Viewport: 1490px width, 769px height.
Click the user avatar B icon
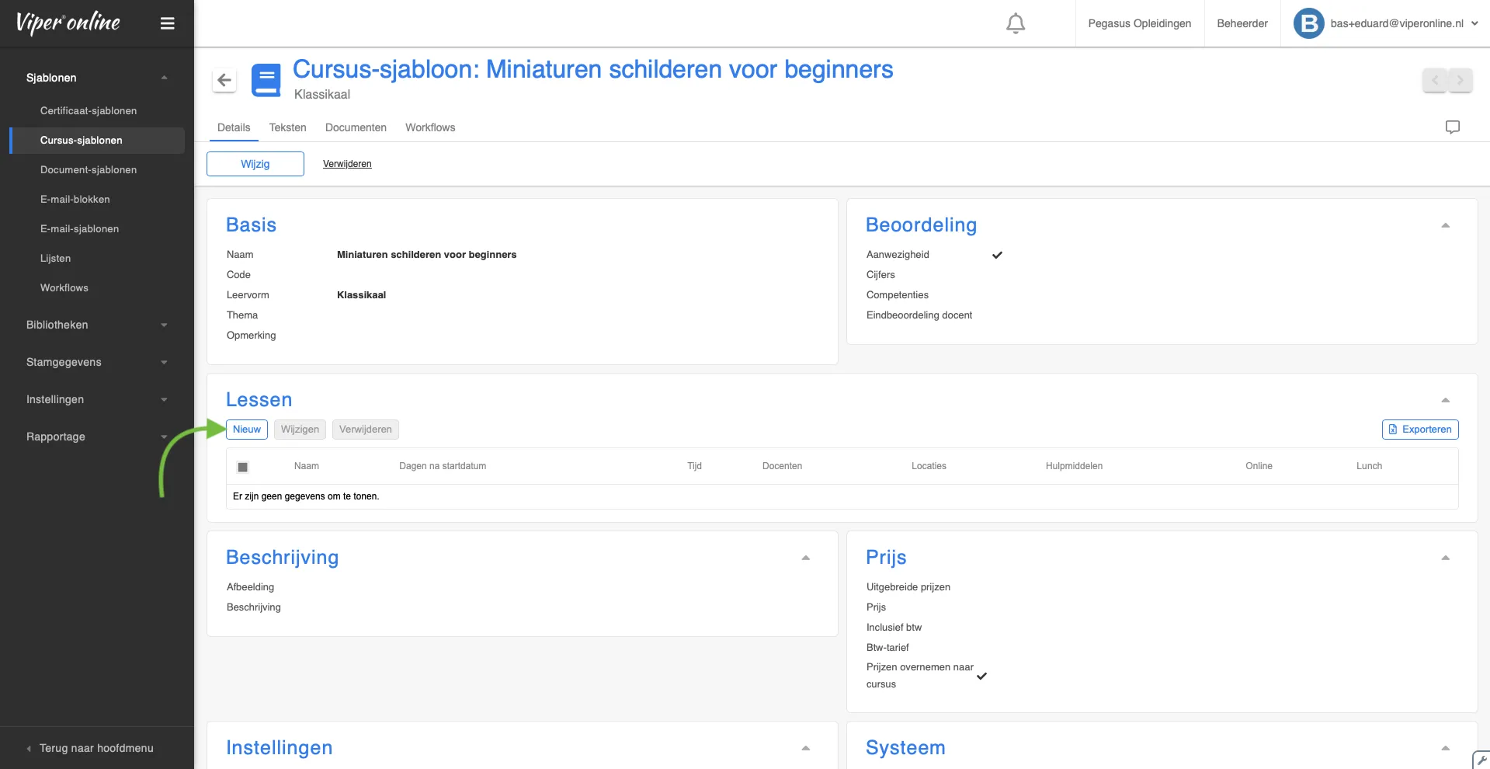point(1308,23)
